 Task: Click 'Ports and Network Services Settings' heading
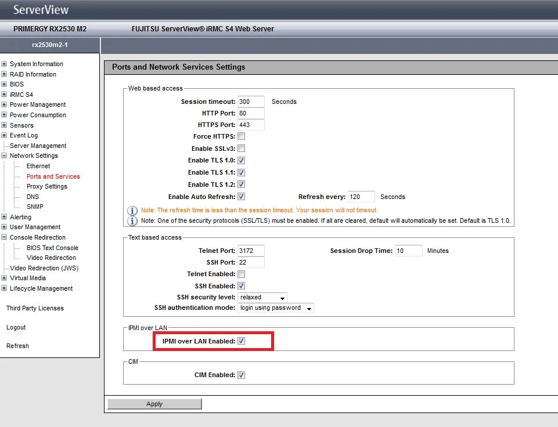(179, 67)
